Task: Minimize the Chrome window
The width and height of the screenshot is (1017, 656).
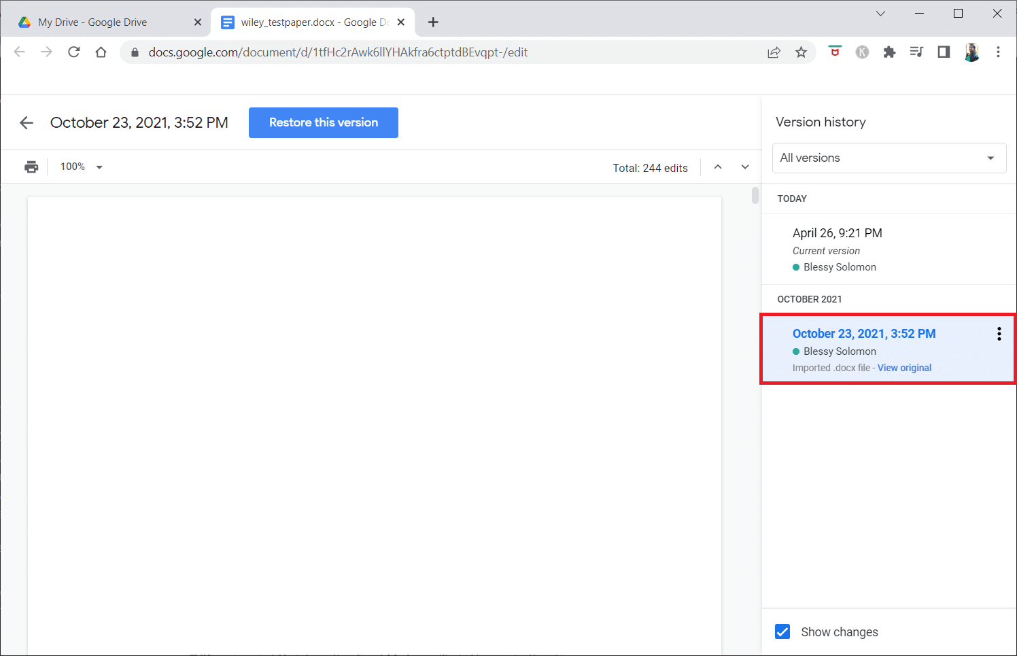Action: click(919, 14)
